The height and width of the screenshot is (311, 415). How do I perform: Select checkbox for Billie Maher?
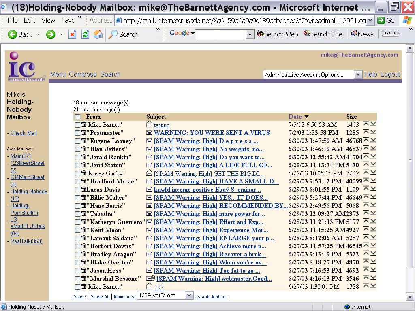click(77, 198)
